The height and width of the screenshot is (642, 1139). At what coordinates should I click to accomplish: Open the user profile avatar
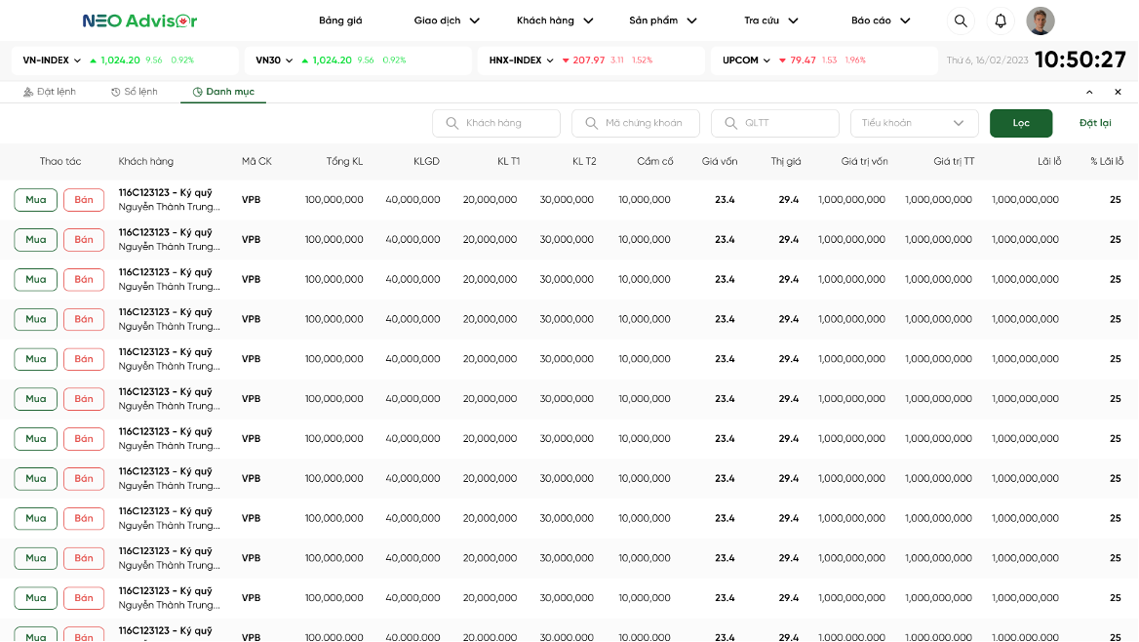[x=1041, y=20]
